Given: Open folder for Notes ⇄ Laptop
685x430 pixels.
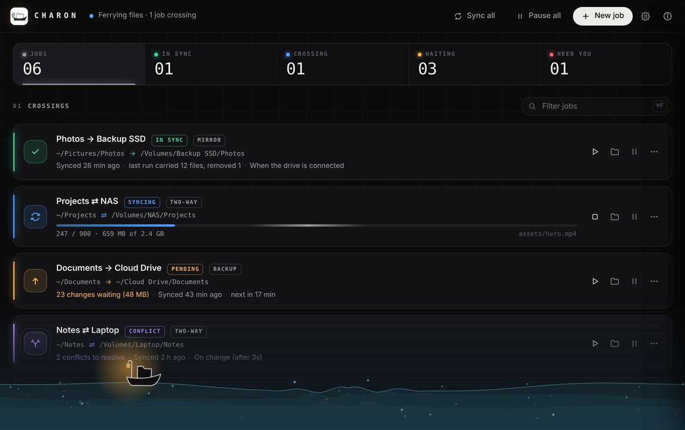Looking at the screenshot, I should (x=615, y=343).
